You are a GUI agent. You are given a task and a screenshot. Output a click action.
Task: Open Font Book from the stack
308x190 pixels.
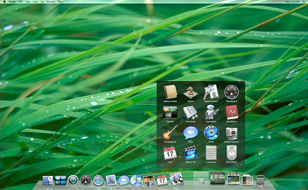[x=191, y=112]
